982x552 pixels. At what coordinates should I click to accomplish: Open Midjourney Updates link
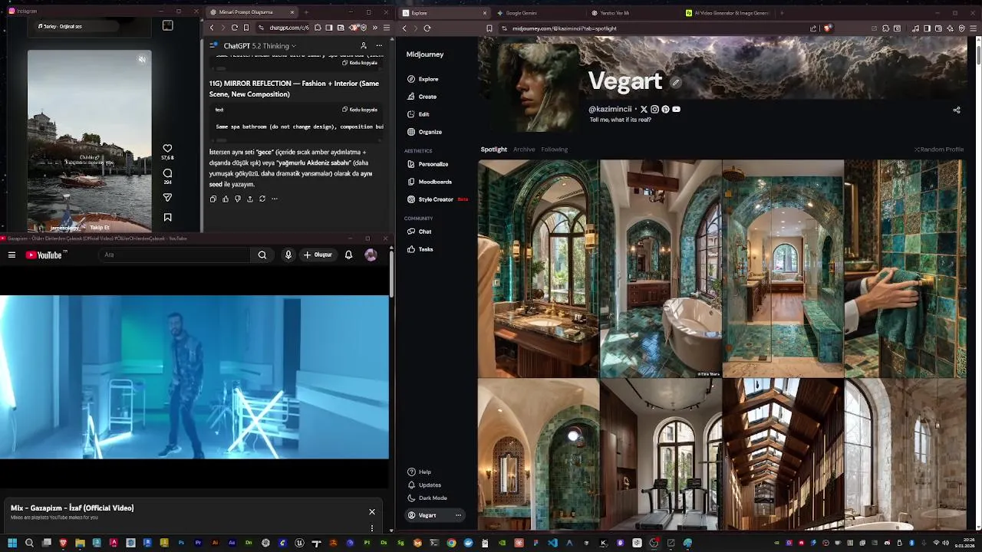[x=424, y=485]
